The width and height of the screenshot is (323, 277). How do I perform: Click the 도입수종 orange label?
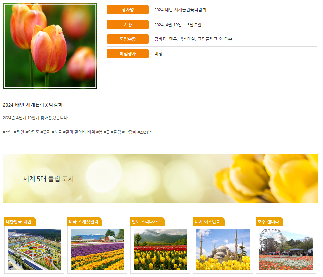coord(128,39)
